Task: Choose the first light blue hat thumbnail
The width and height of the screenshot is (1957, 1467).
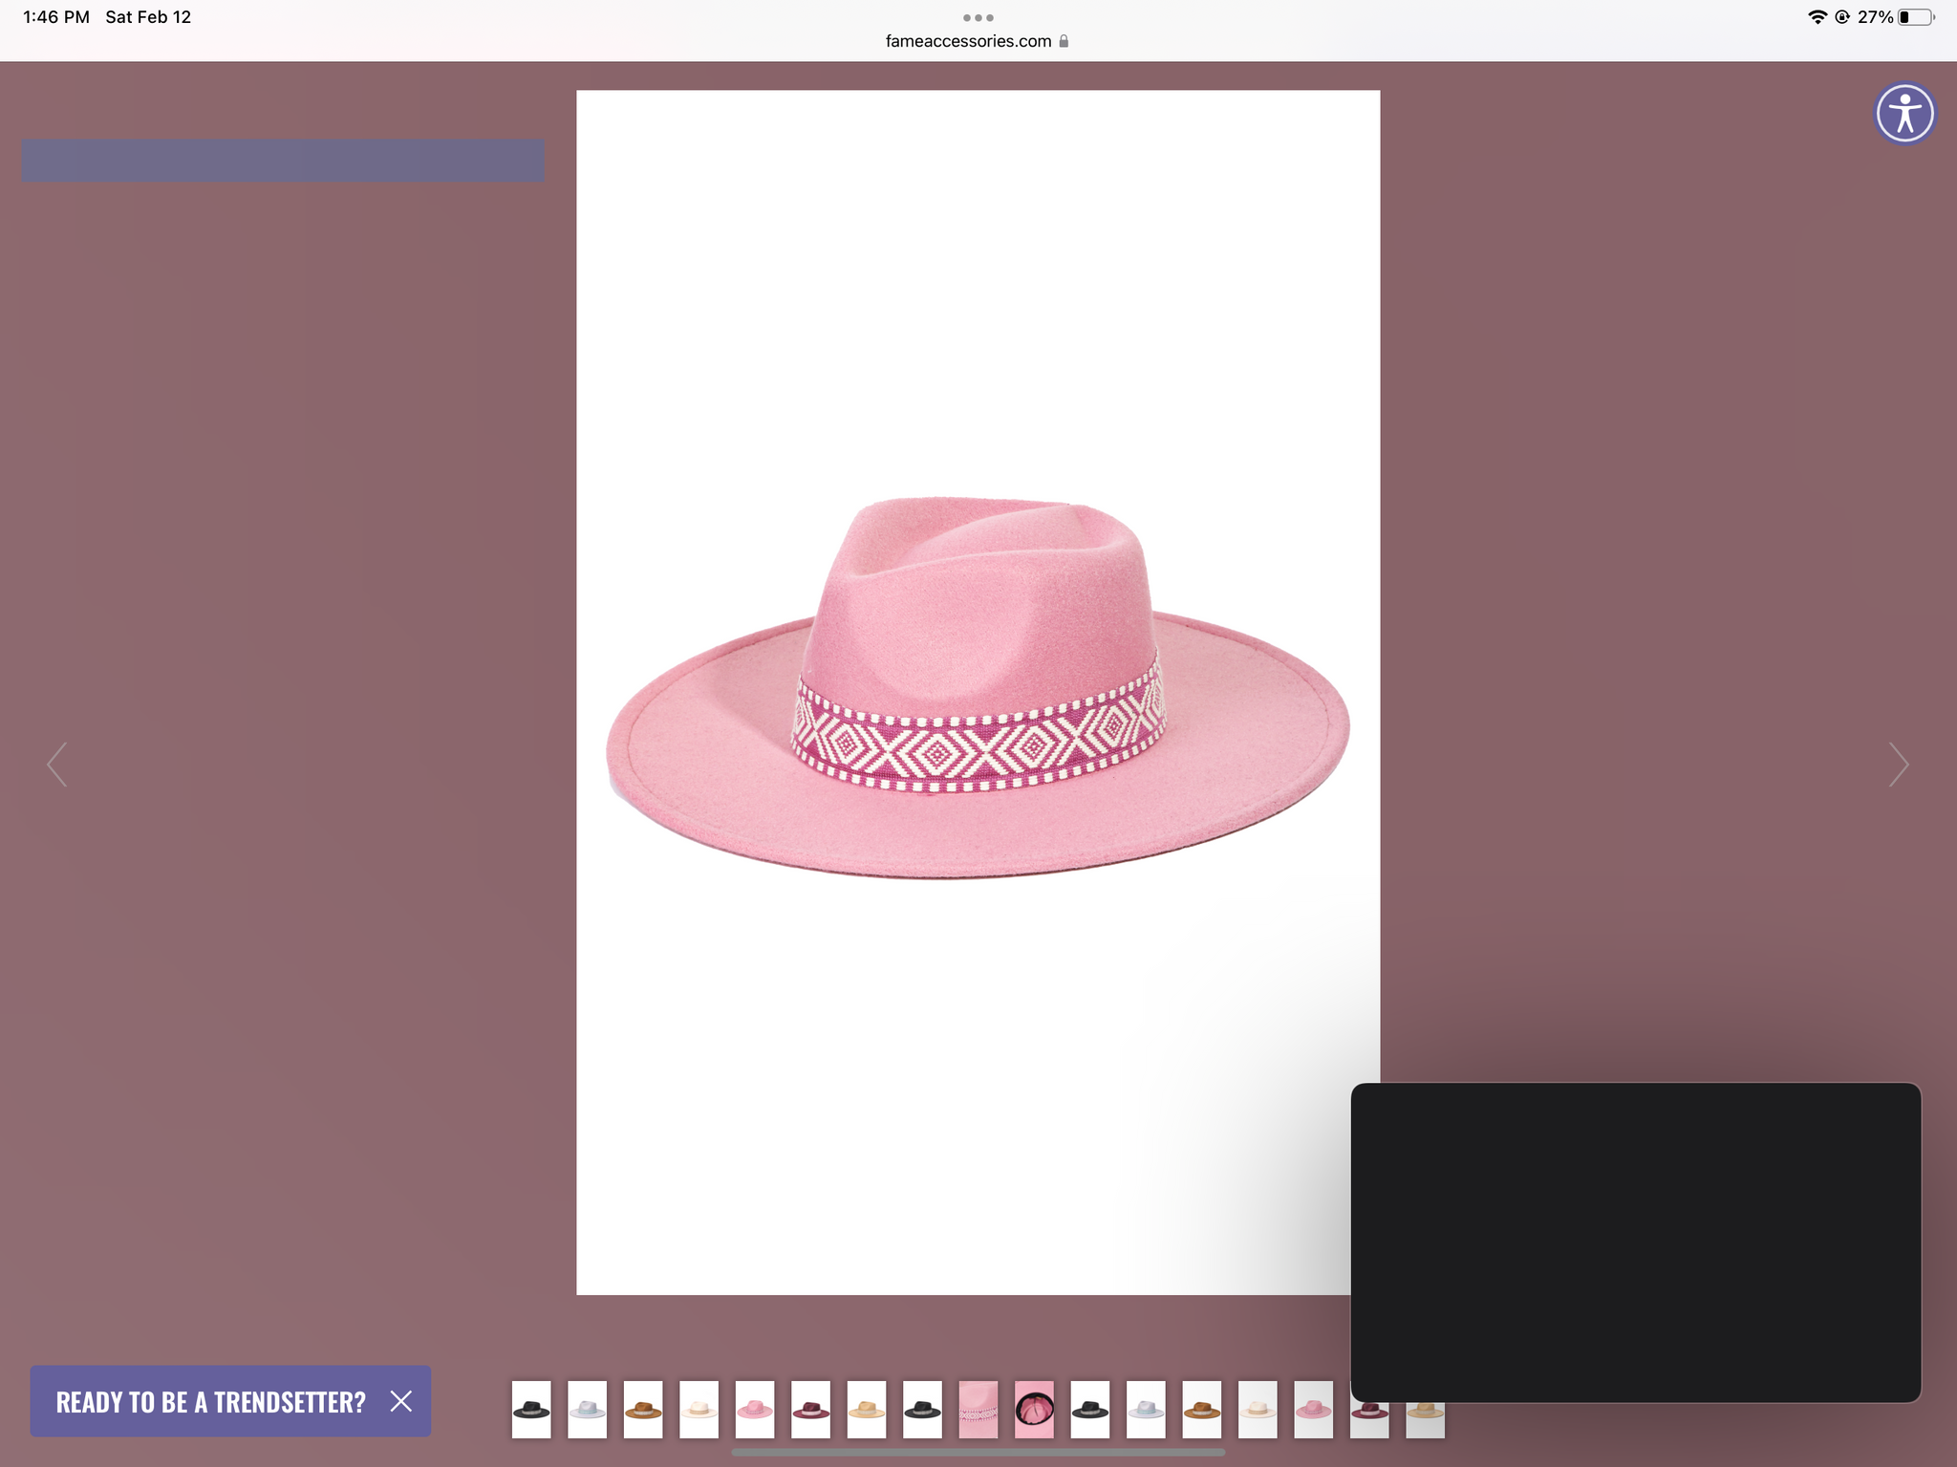Action: click(587, 1409)
